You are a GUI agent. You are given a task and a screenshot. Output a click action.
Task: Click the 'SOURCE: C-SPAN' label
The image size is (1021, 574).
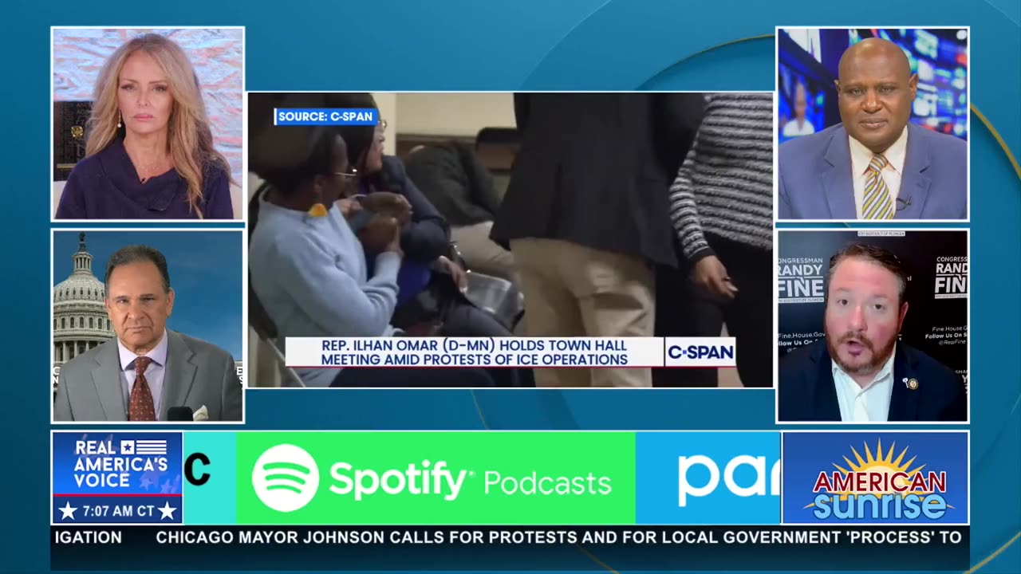(325, 116)
